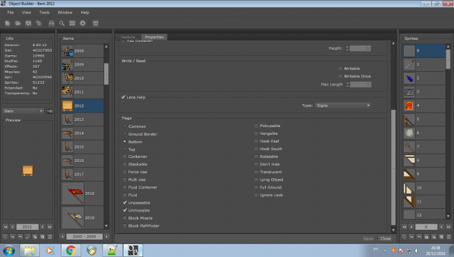Show previous item page left of 2000 - 2099
The width and height of the screenshot is (454, 257).
pos(63,237)
